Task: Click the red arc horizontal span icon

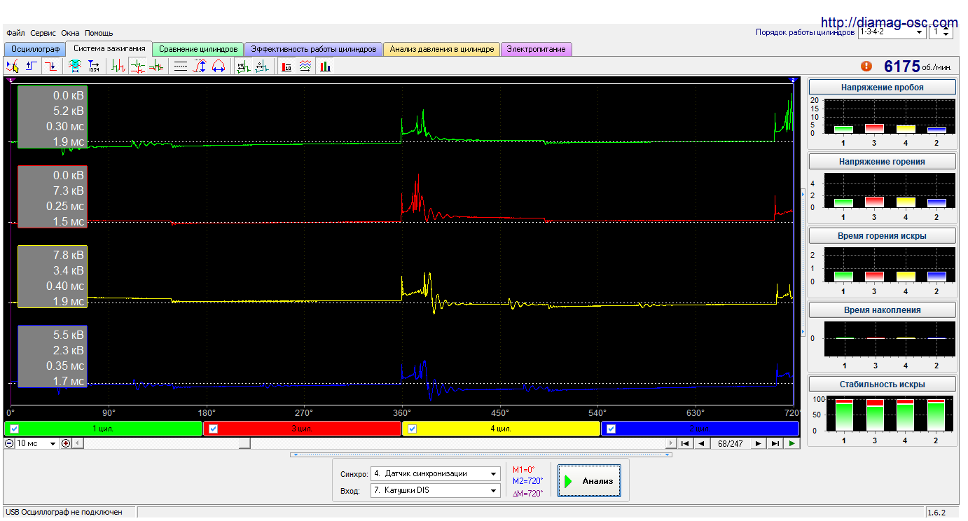Action: coord(219,66)
